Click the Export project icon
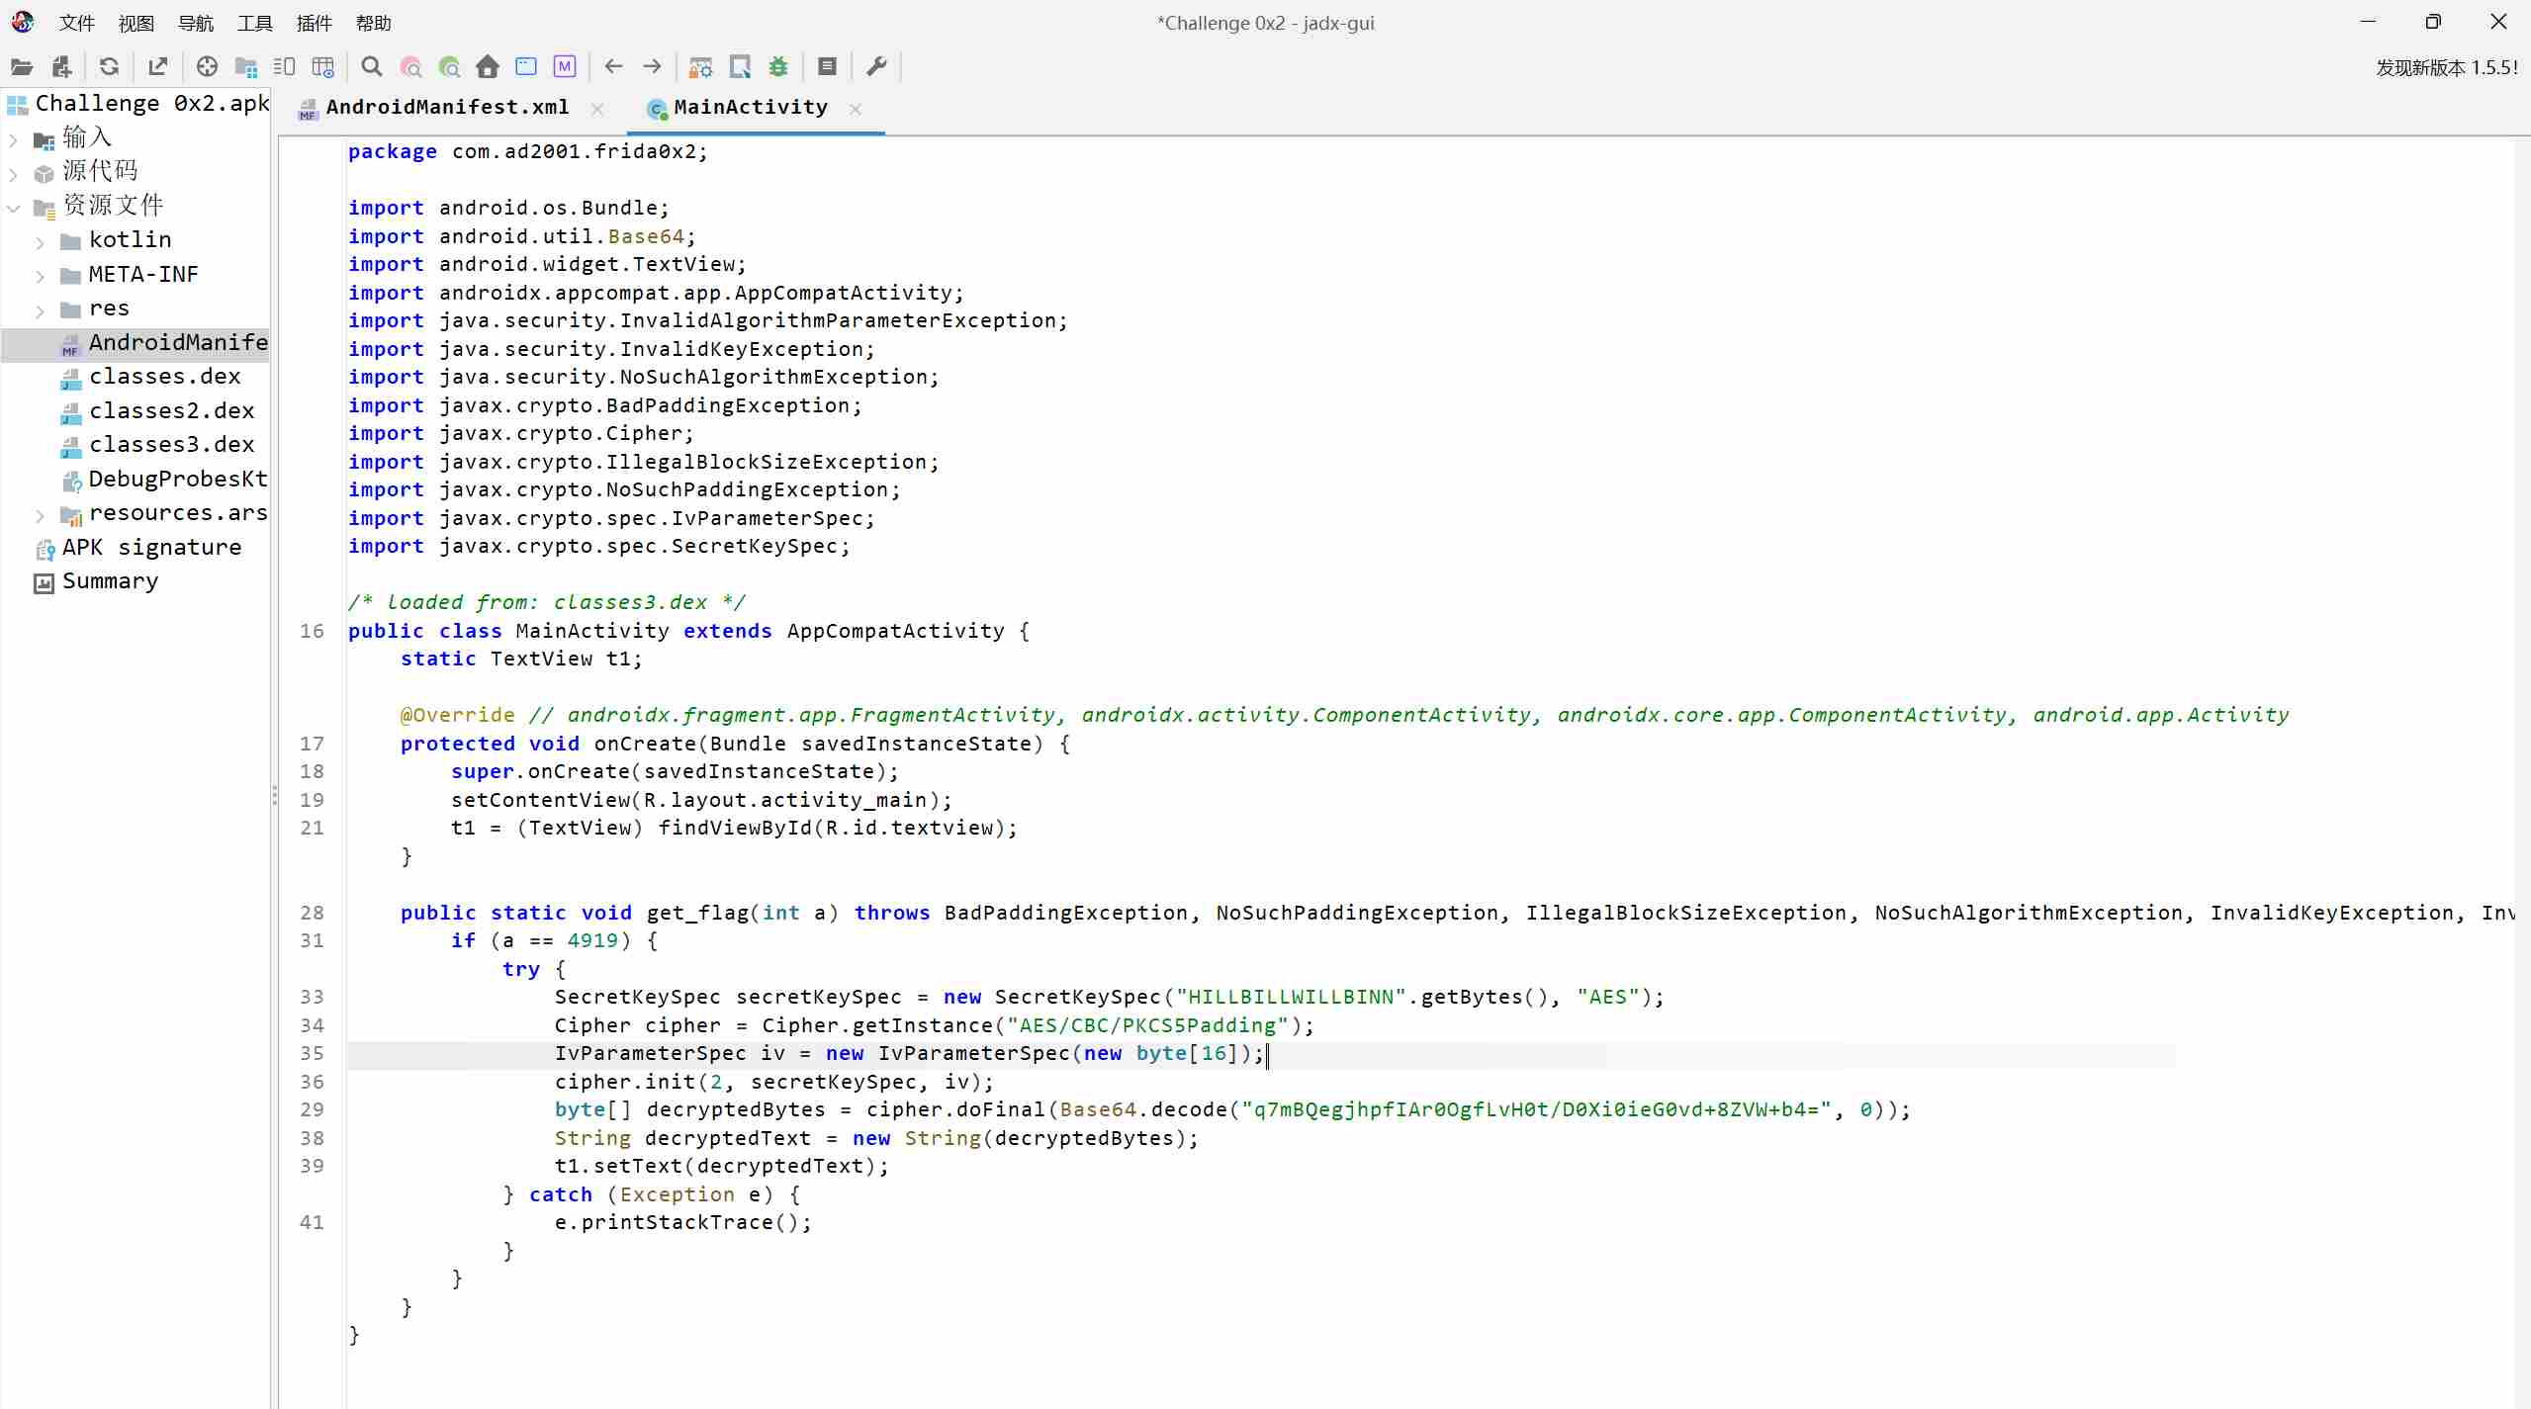 click(157, 67)
